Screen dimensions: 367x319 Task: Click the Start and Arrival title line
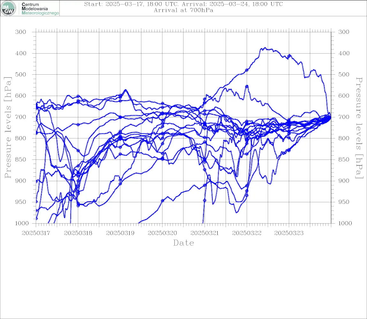183,4
